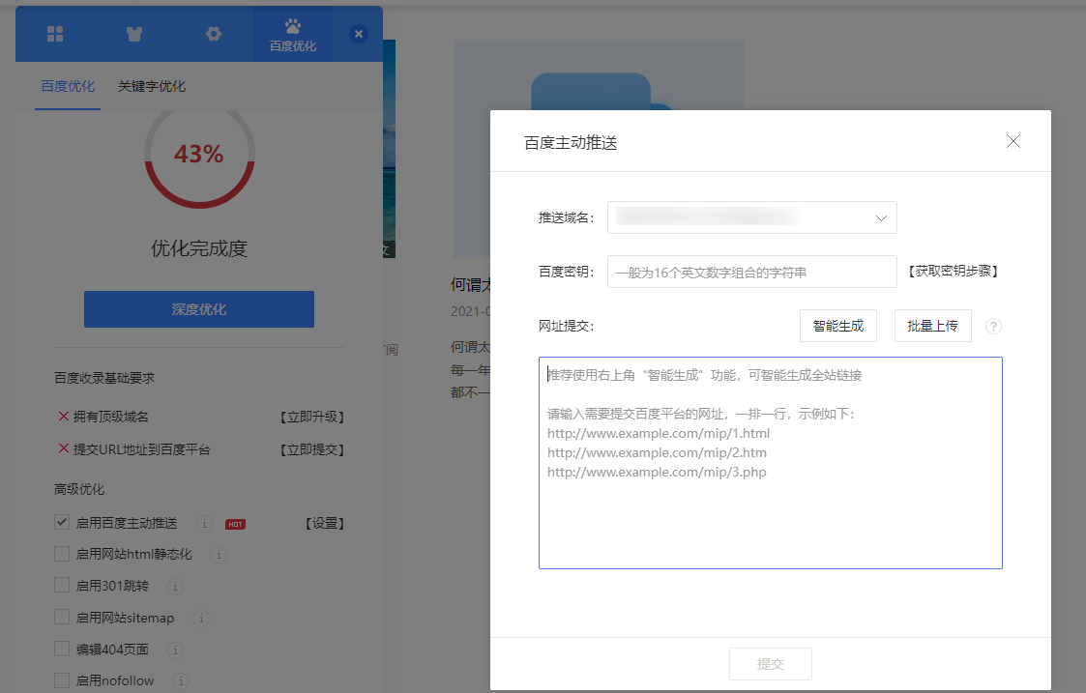Image resolution: width=1086 pixels, height=693 pixels.
Task: Open the gear settings icon in sidebar header
Action: click(x=214, y=34)
